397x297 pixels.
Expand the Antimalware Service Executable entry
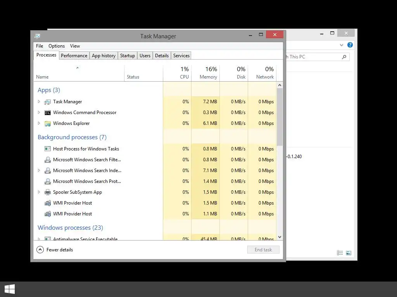[x=39, y=239]
